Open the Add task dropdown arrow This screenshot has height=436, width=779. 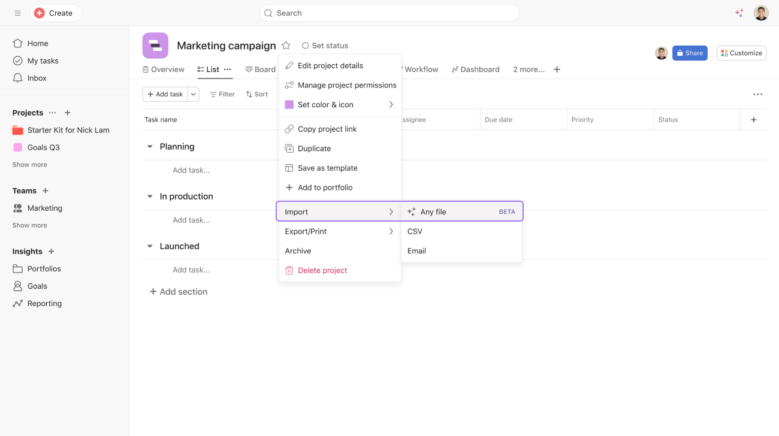click(x=193, y=94)
